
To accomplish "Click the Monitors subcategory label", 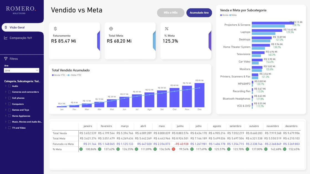I will [245, 69].
